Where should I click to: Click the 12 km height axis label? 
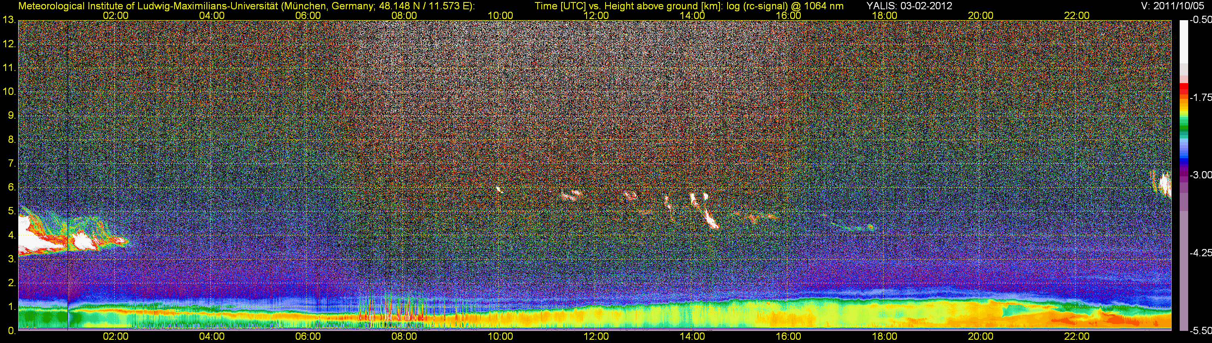(x=9, y=44)
